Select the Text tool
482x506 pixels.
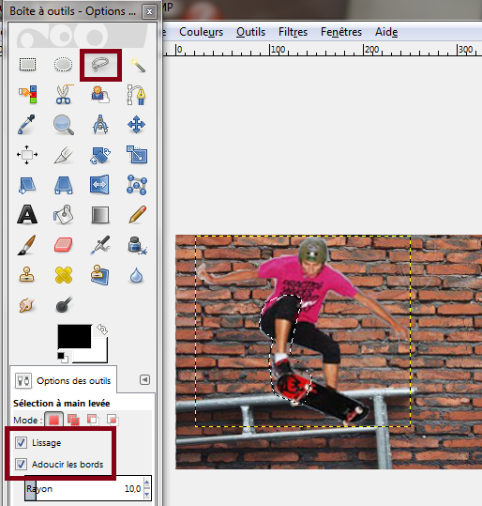tap(27, 214)
